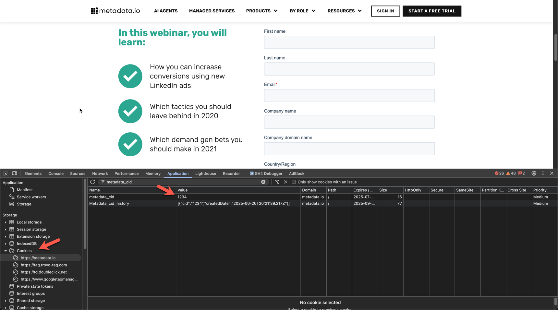Image resolution: width=558 pixels, height=310 pixels.
Task: Click the Sign In button
Action: click(385, 11)
